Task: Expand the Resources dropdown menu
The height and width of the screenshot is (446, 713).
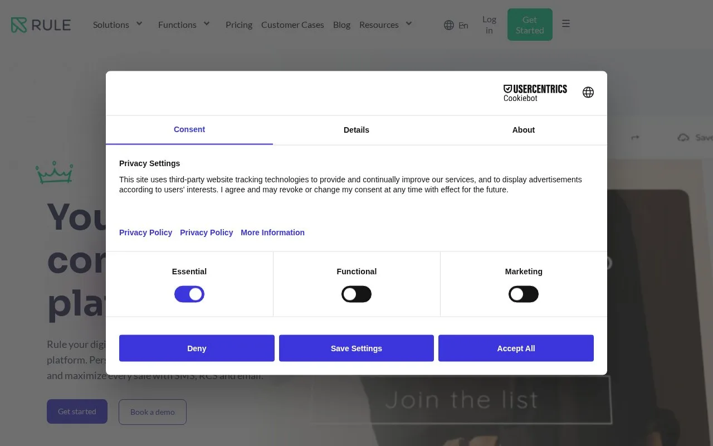Action: (385, 25)
